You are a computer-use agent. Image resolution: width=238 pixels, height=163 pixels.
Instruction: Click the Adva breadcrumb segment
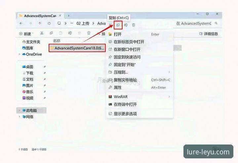click(x=101, y=23)
